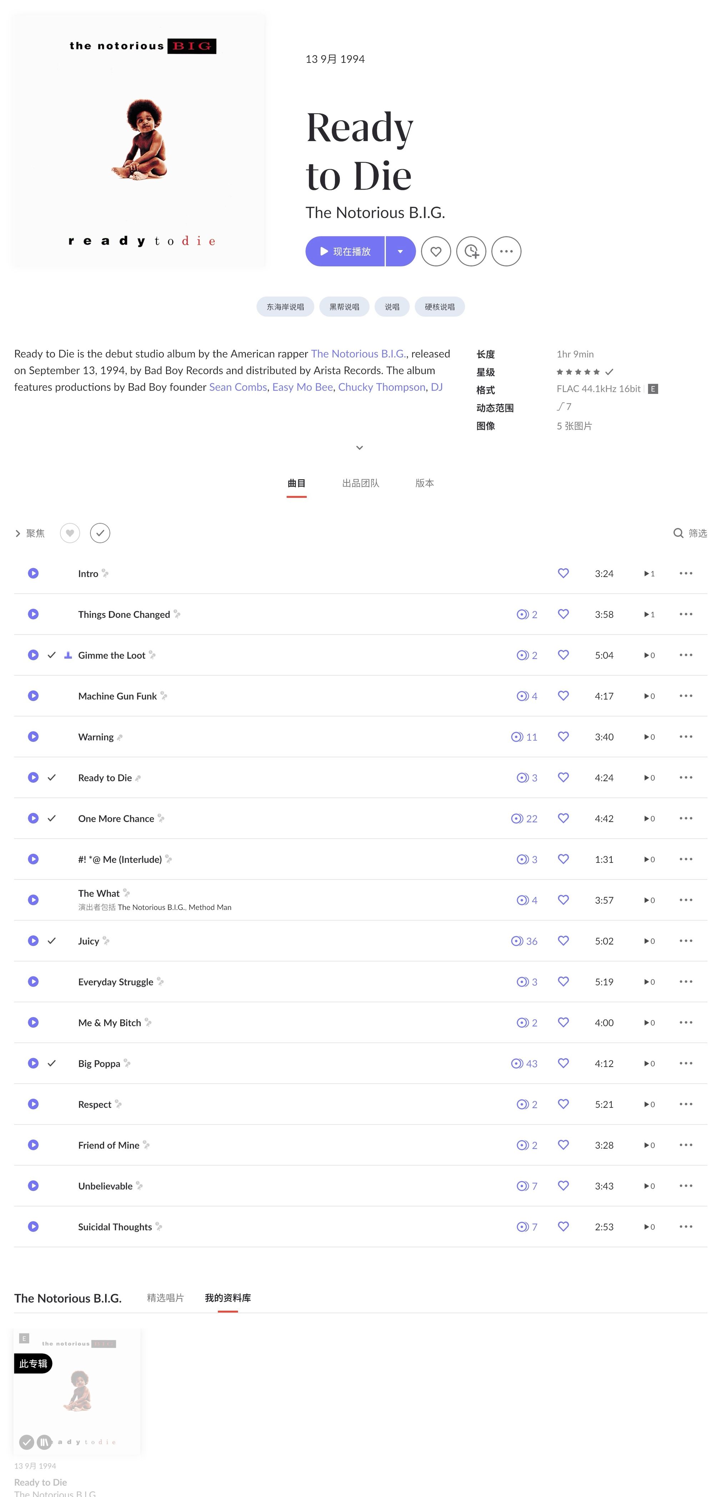Open the Easy Mo Bee link

[x=303, y=387]
